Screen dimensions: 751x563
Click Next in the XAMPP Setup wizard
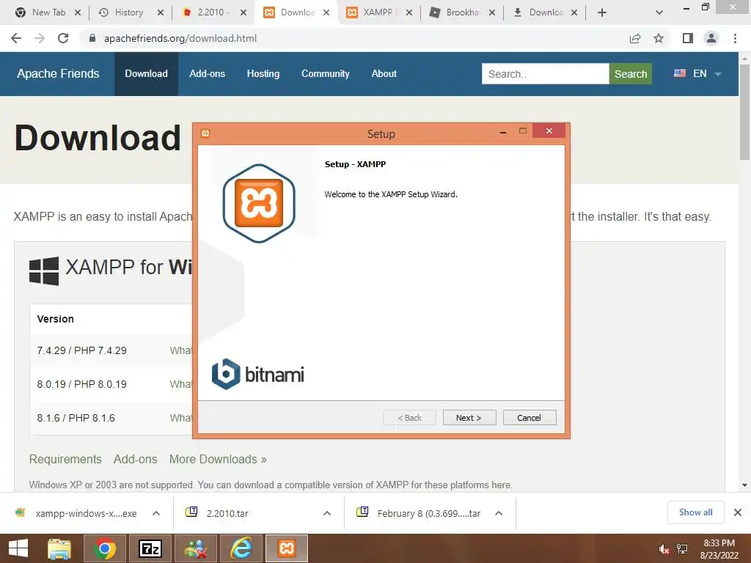(x=469, y=417)
